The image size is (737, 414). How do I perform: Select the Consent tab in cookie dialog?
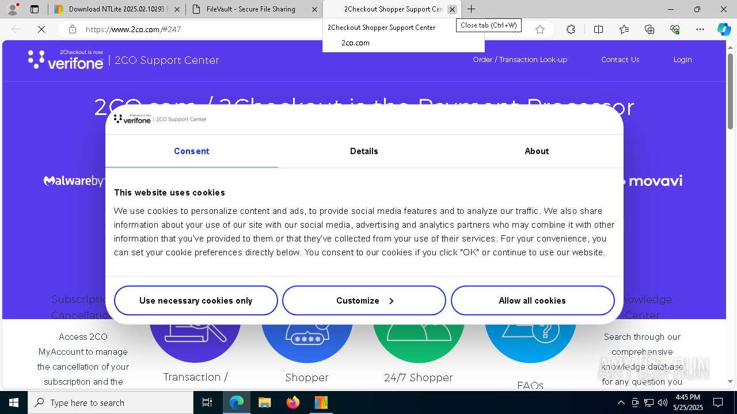191,151
